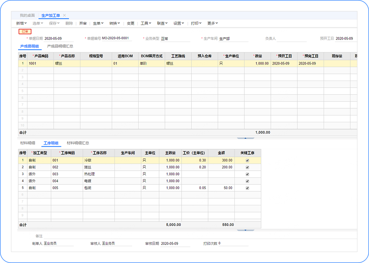The image size is (369, 263).
Task: Uncheck 关键工序 for the 包装 process
Action: pyautogui.click(x=247, y=188)
